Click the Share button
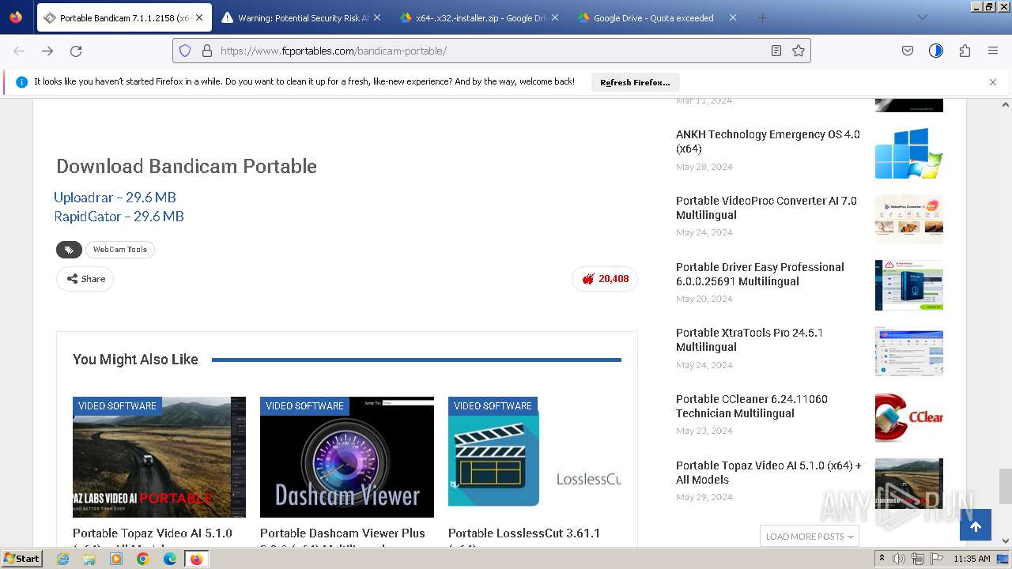Screen dimensions: 1012x569 pyautogui.click(x=85, y=279)
